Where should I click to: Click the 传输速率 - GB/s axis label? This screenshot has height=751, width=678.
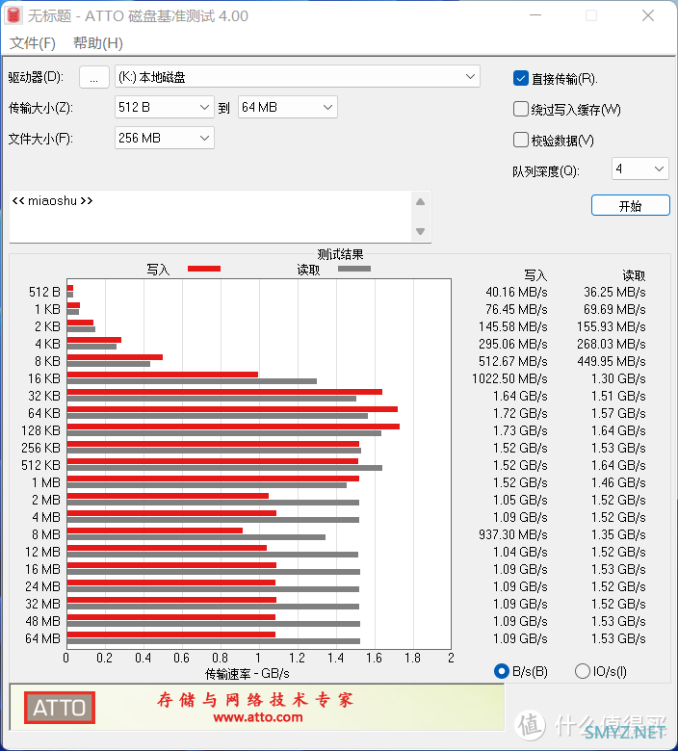pos(248,674)
